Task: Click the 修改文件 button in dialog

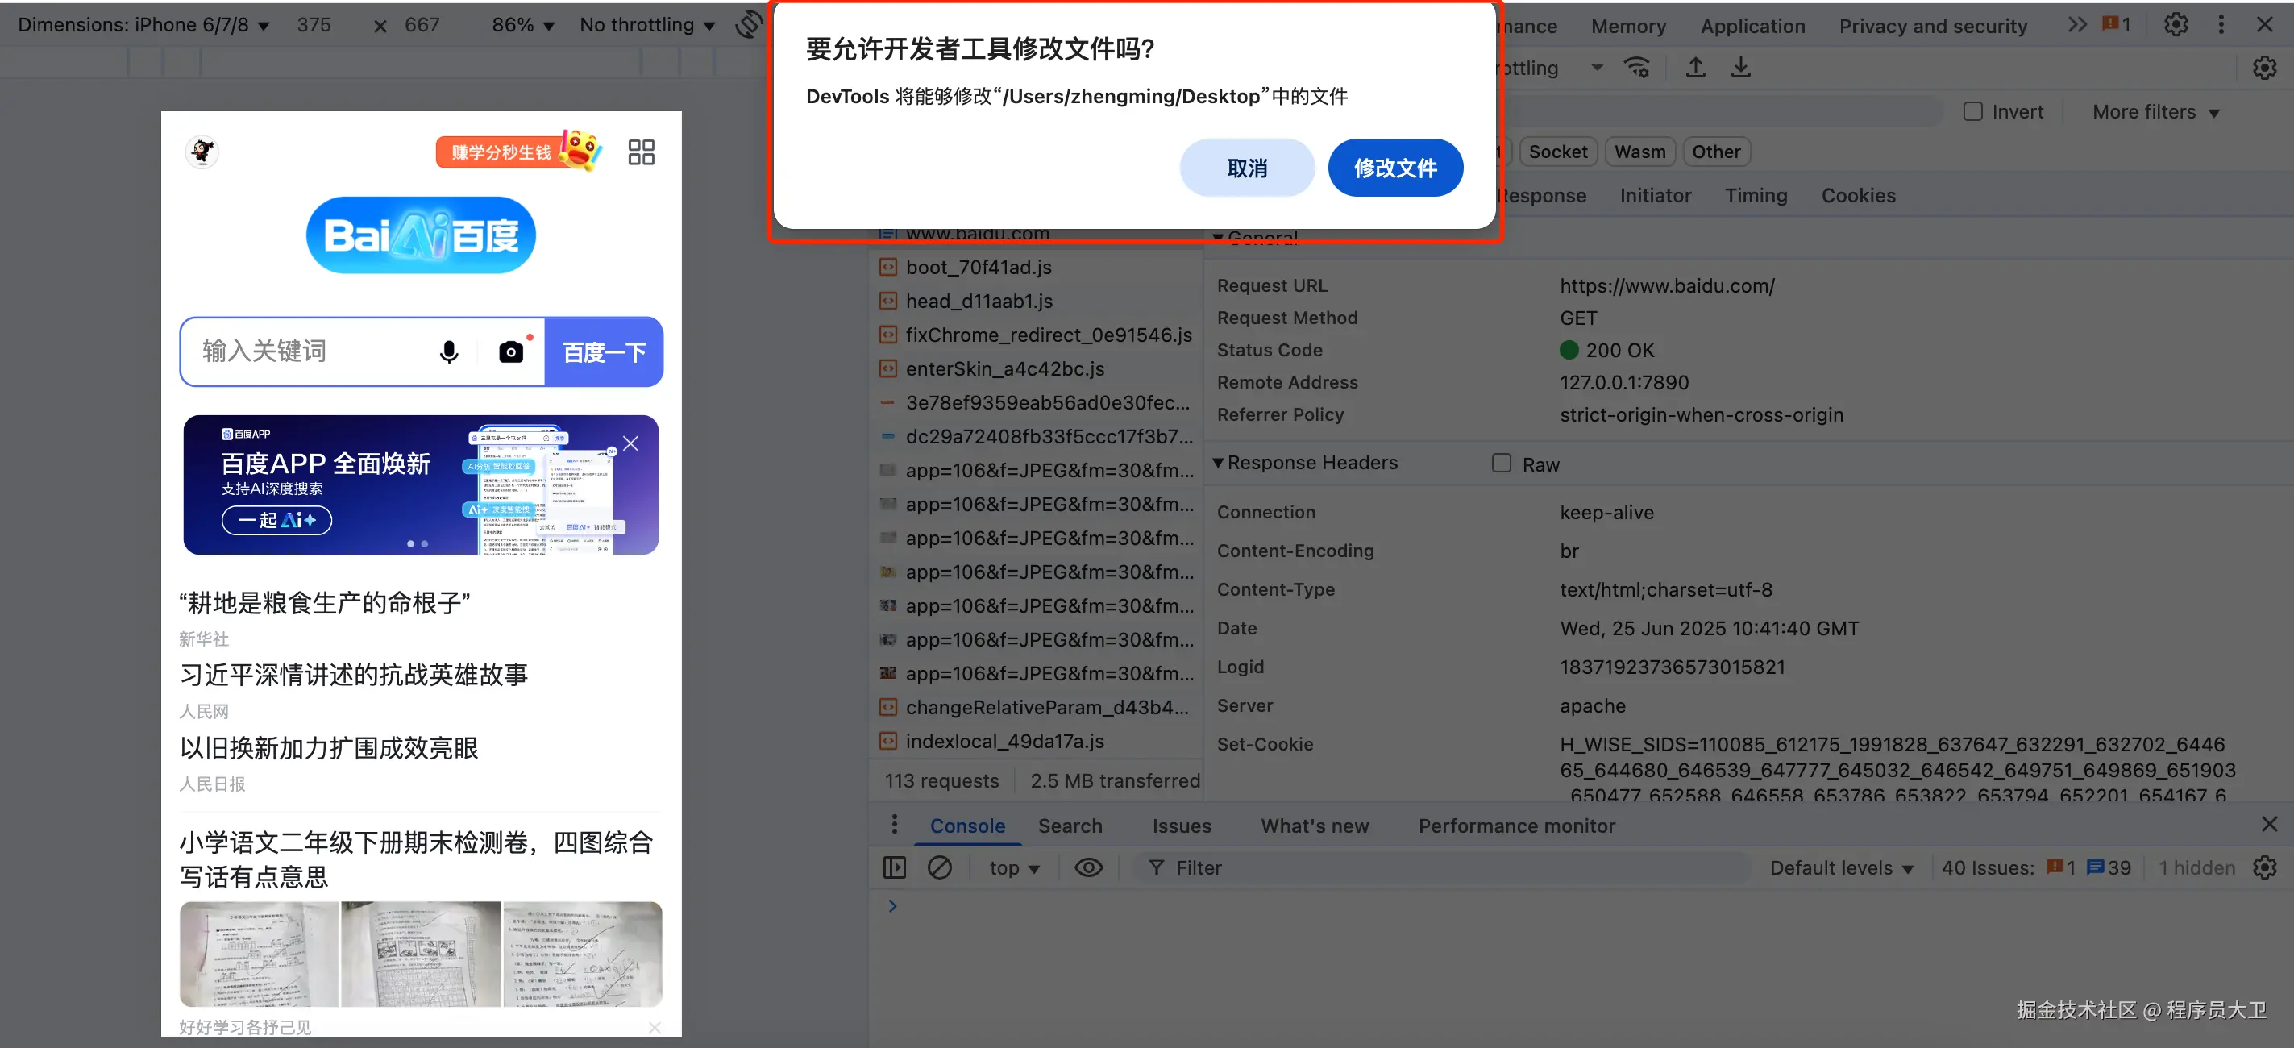Action: pos(1394,168)
